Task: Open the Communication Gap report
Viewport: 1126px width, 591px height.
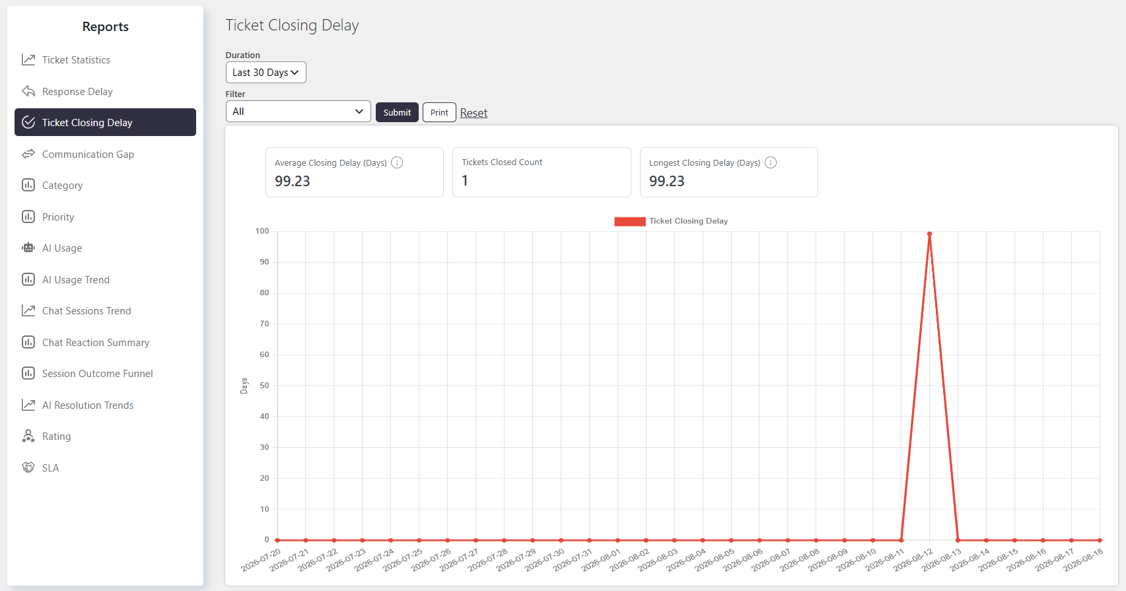Action: (105, 154)
